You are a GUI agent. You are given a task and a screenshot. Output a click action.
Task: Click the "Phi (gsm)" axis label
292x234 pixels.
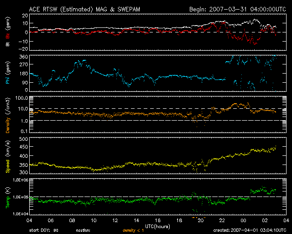7,73
